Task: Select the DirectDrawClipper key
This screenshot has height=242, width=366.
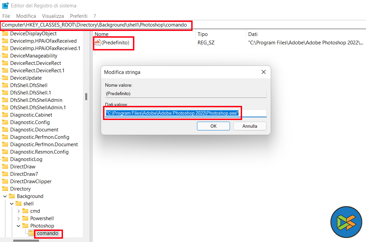Action: coord(31,182)
